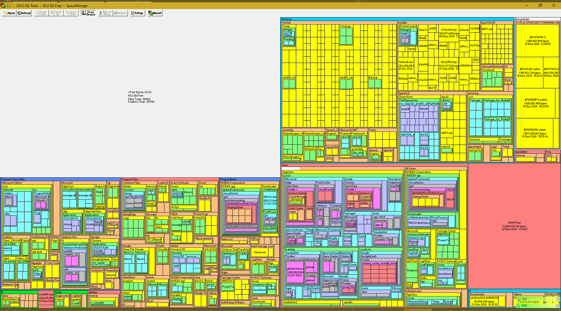Select the Administrator folder label
This screenshot has height=311, width=561.
click(x=413, y=291)
